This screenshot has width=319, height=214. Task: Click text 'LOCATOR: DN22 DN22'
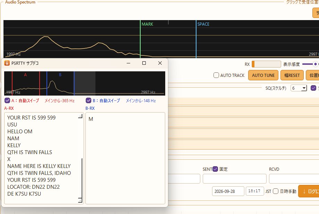34,187
